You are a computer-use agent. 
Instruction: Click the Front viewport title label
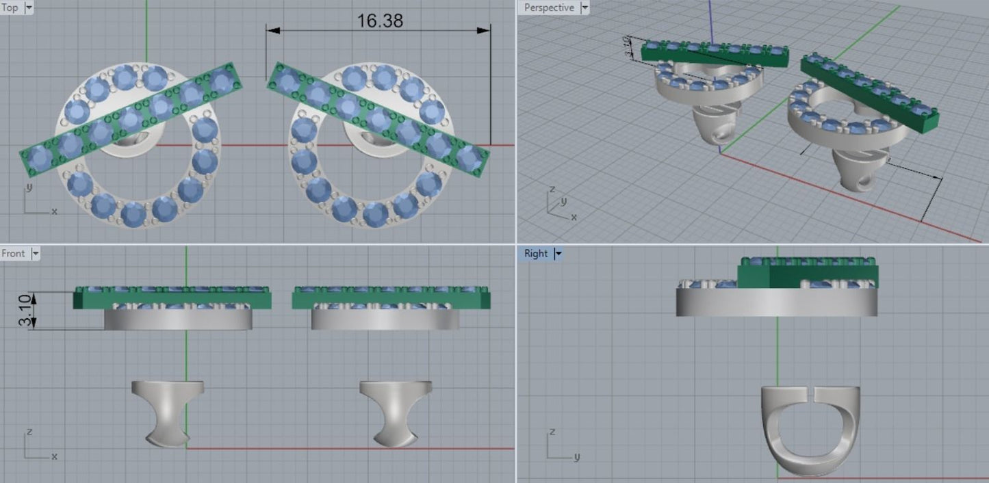tap(14, 254)
